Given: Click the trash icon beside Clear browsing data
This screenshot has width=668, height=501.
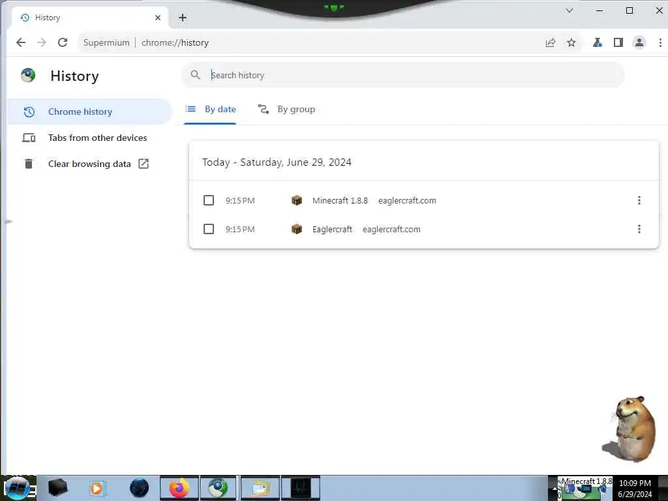Looking at the screenshot, I should 29,164.
